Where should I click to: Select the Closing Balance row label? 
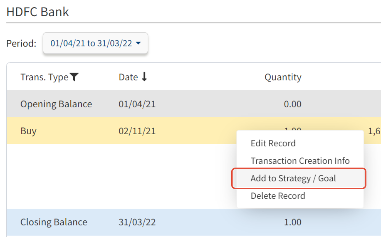coord(54,222)
